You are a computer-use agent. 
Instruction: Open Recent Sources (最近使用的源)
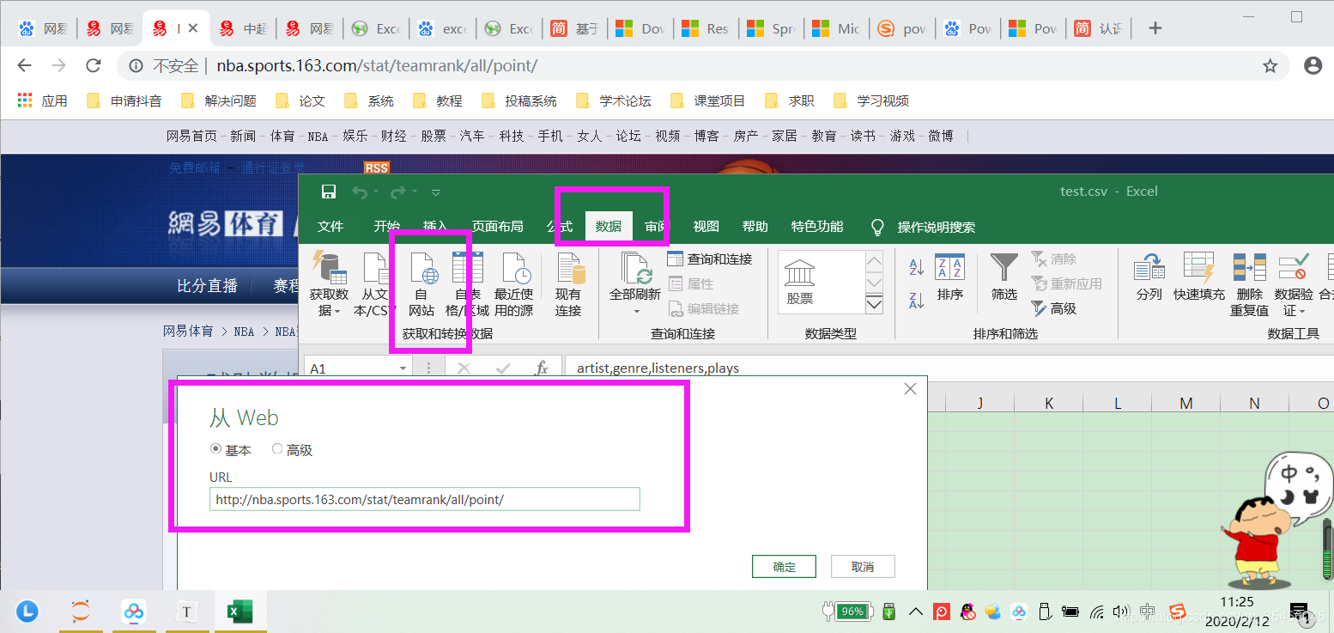pos(514,284)
